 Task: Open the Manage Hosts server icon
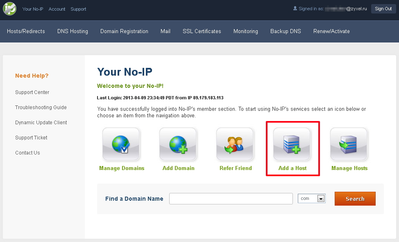[349, 144]
